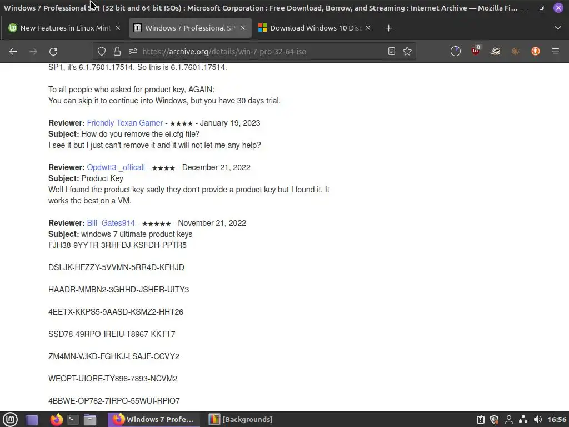Viewport: 569px width, 427px height.
Task: Close the Download Windows 10 tab
Action: pos(368,28)
